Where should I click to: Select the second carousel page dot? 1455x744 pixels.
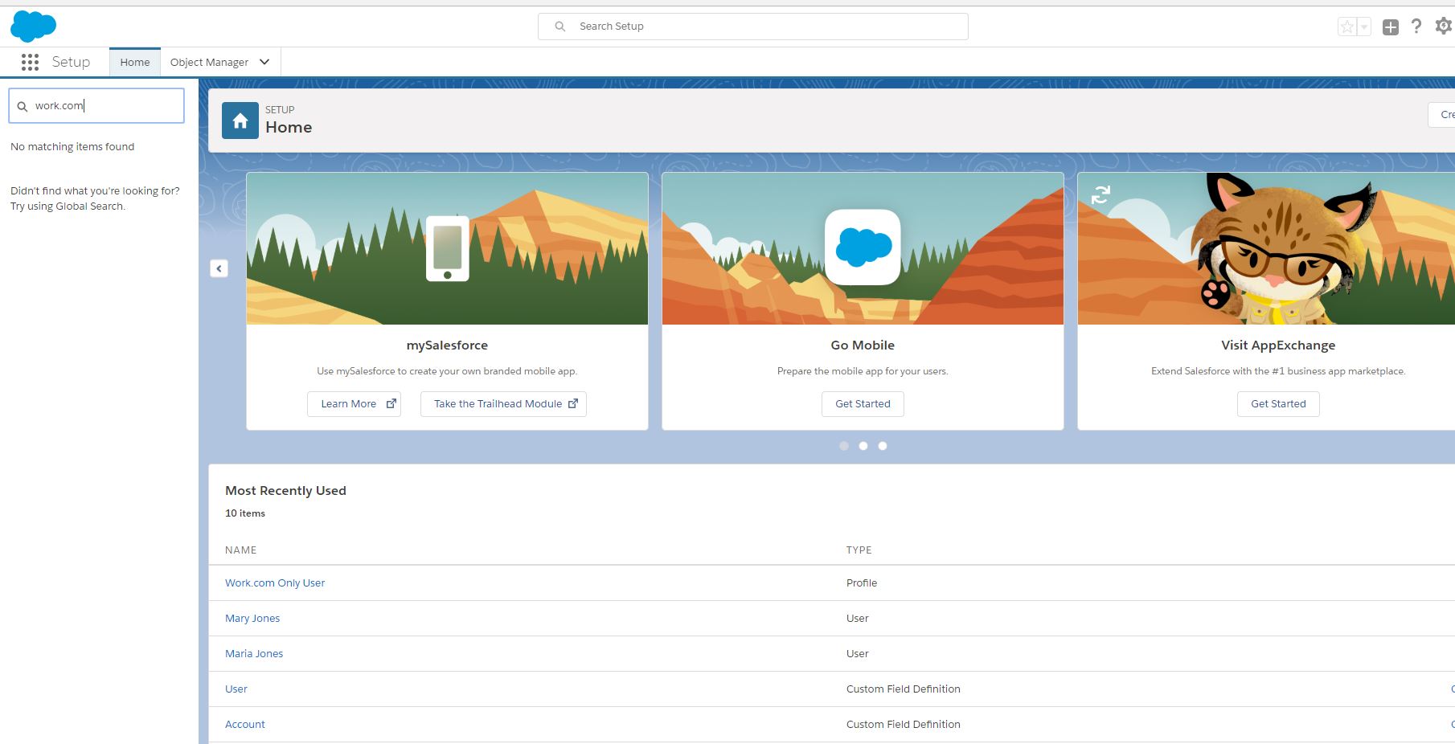coord(863,446)
